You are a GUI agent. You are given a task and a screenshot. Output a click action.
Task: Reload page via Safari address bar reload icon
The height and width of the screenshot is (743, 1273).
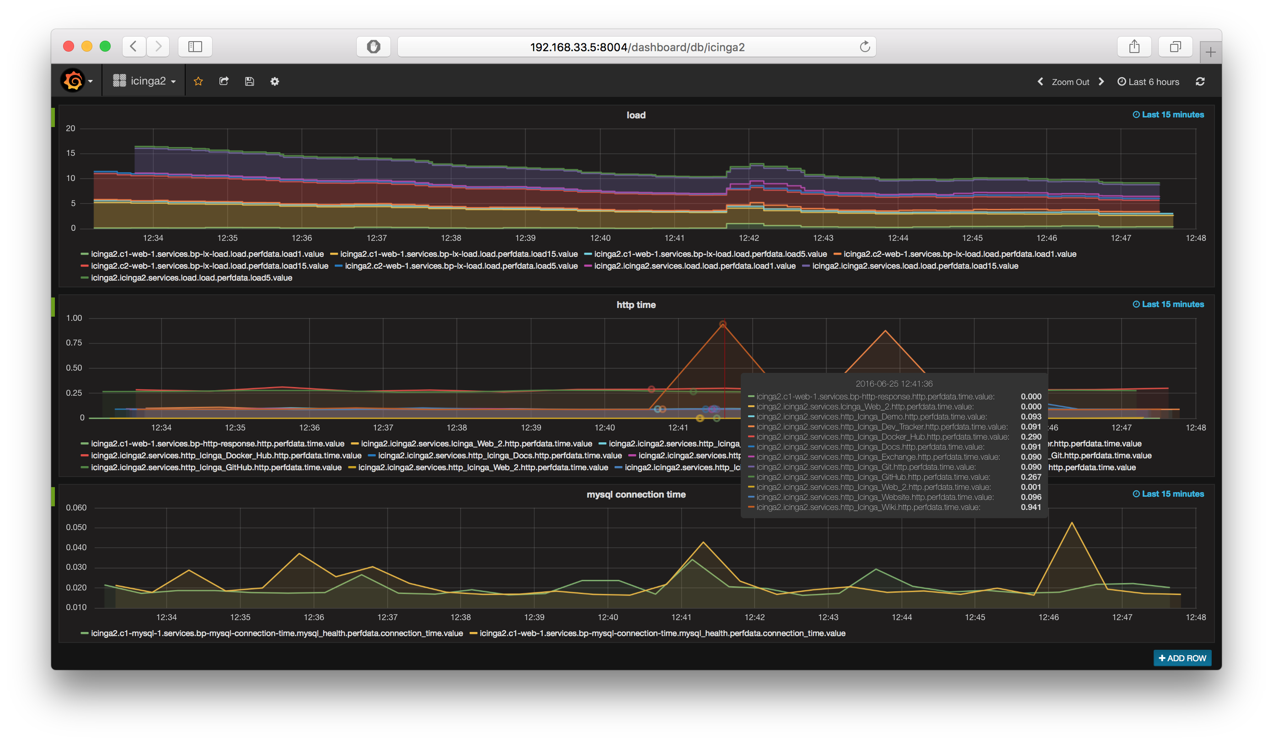pyautogui.click(x=864, y=47)
